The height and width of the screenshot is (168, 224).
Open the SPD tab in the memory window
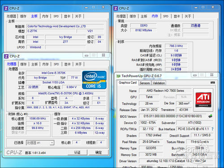pyautogui.click(x=166, y=16)
